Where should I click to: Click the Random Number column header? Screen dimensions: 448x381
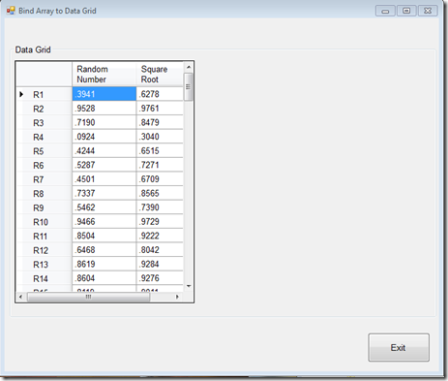click(x=105, y=74)
